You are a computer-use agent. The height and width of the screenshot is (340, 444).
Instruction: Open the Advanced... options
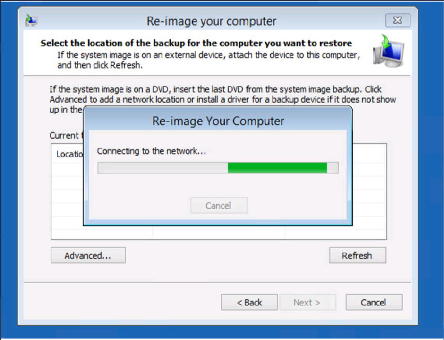(88, 255)
